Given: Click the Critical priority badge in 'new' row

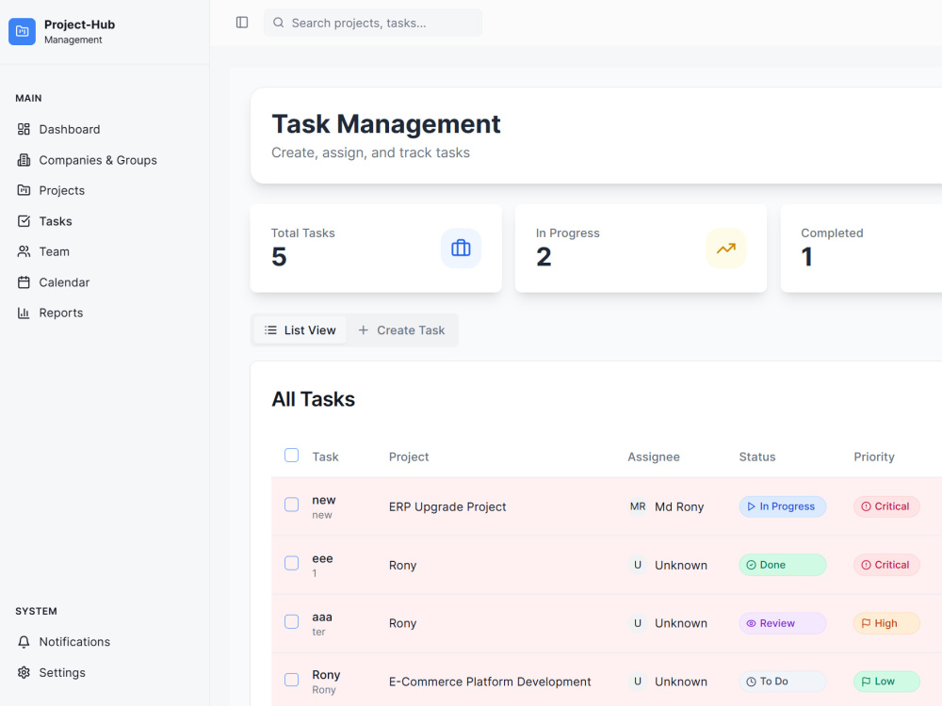Looking at the screenshot, I should click(886, 506).
